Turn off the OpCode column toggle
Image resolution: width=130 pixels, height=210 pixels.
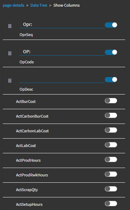(111, 52)
